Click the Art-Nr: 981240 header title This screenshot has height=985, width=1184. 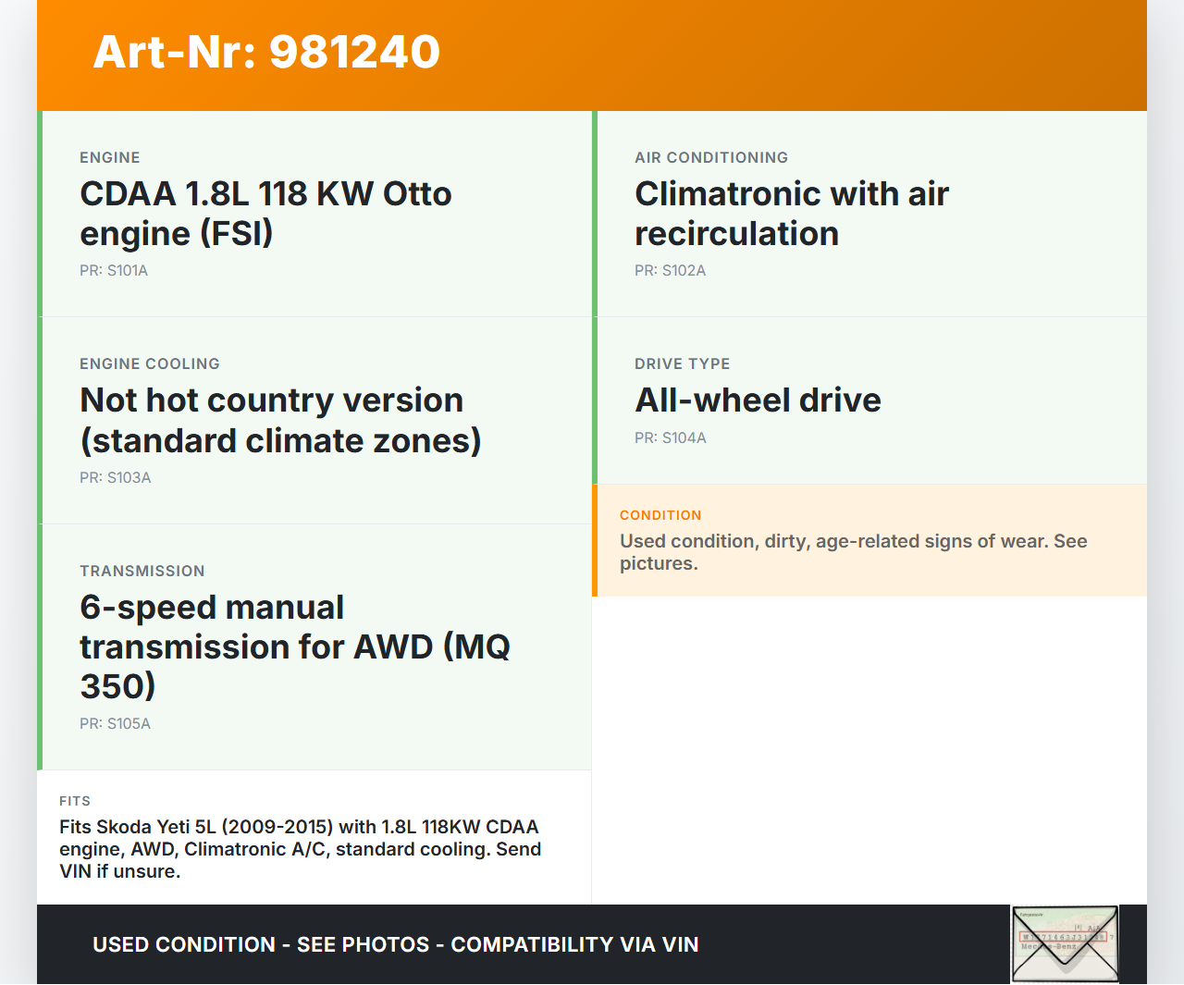[266, 52]
